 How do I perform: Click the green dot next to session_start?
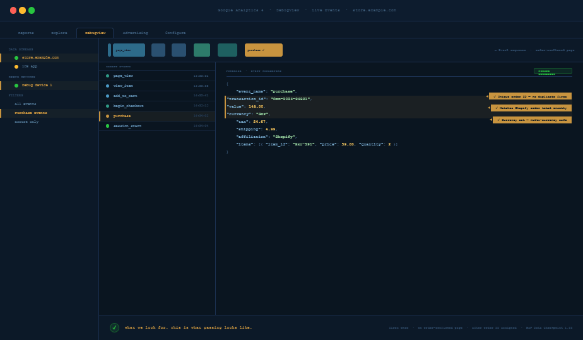tap(108, 126)
